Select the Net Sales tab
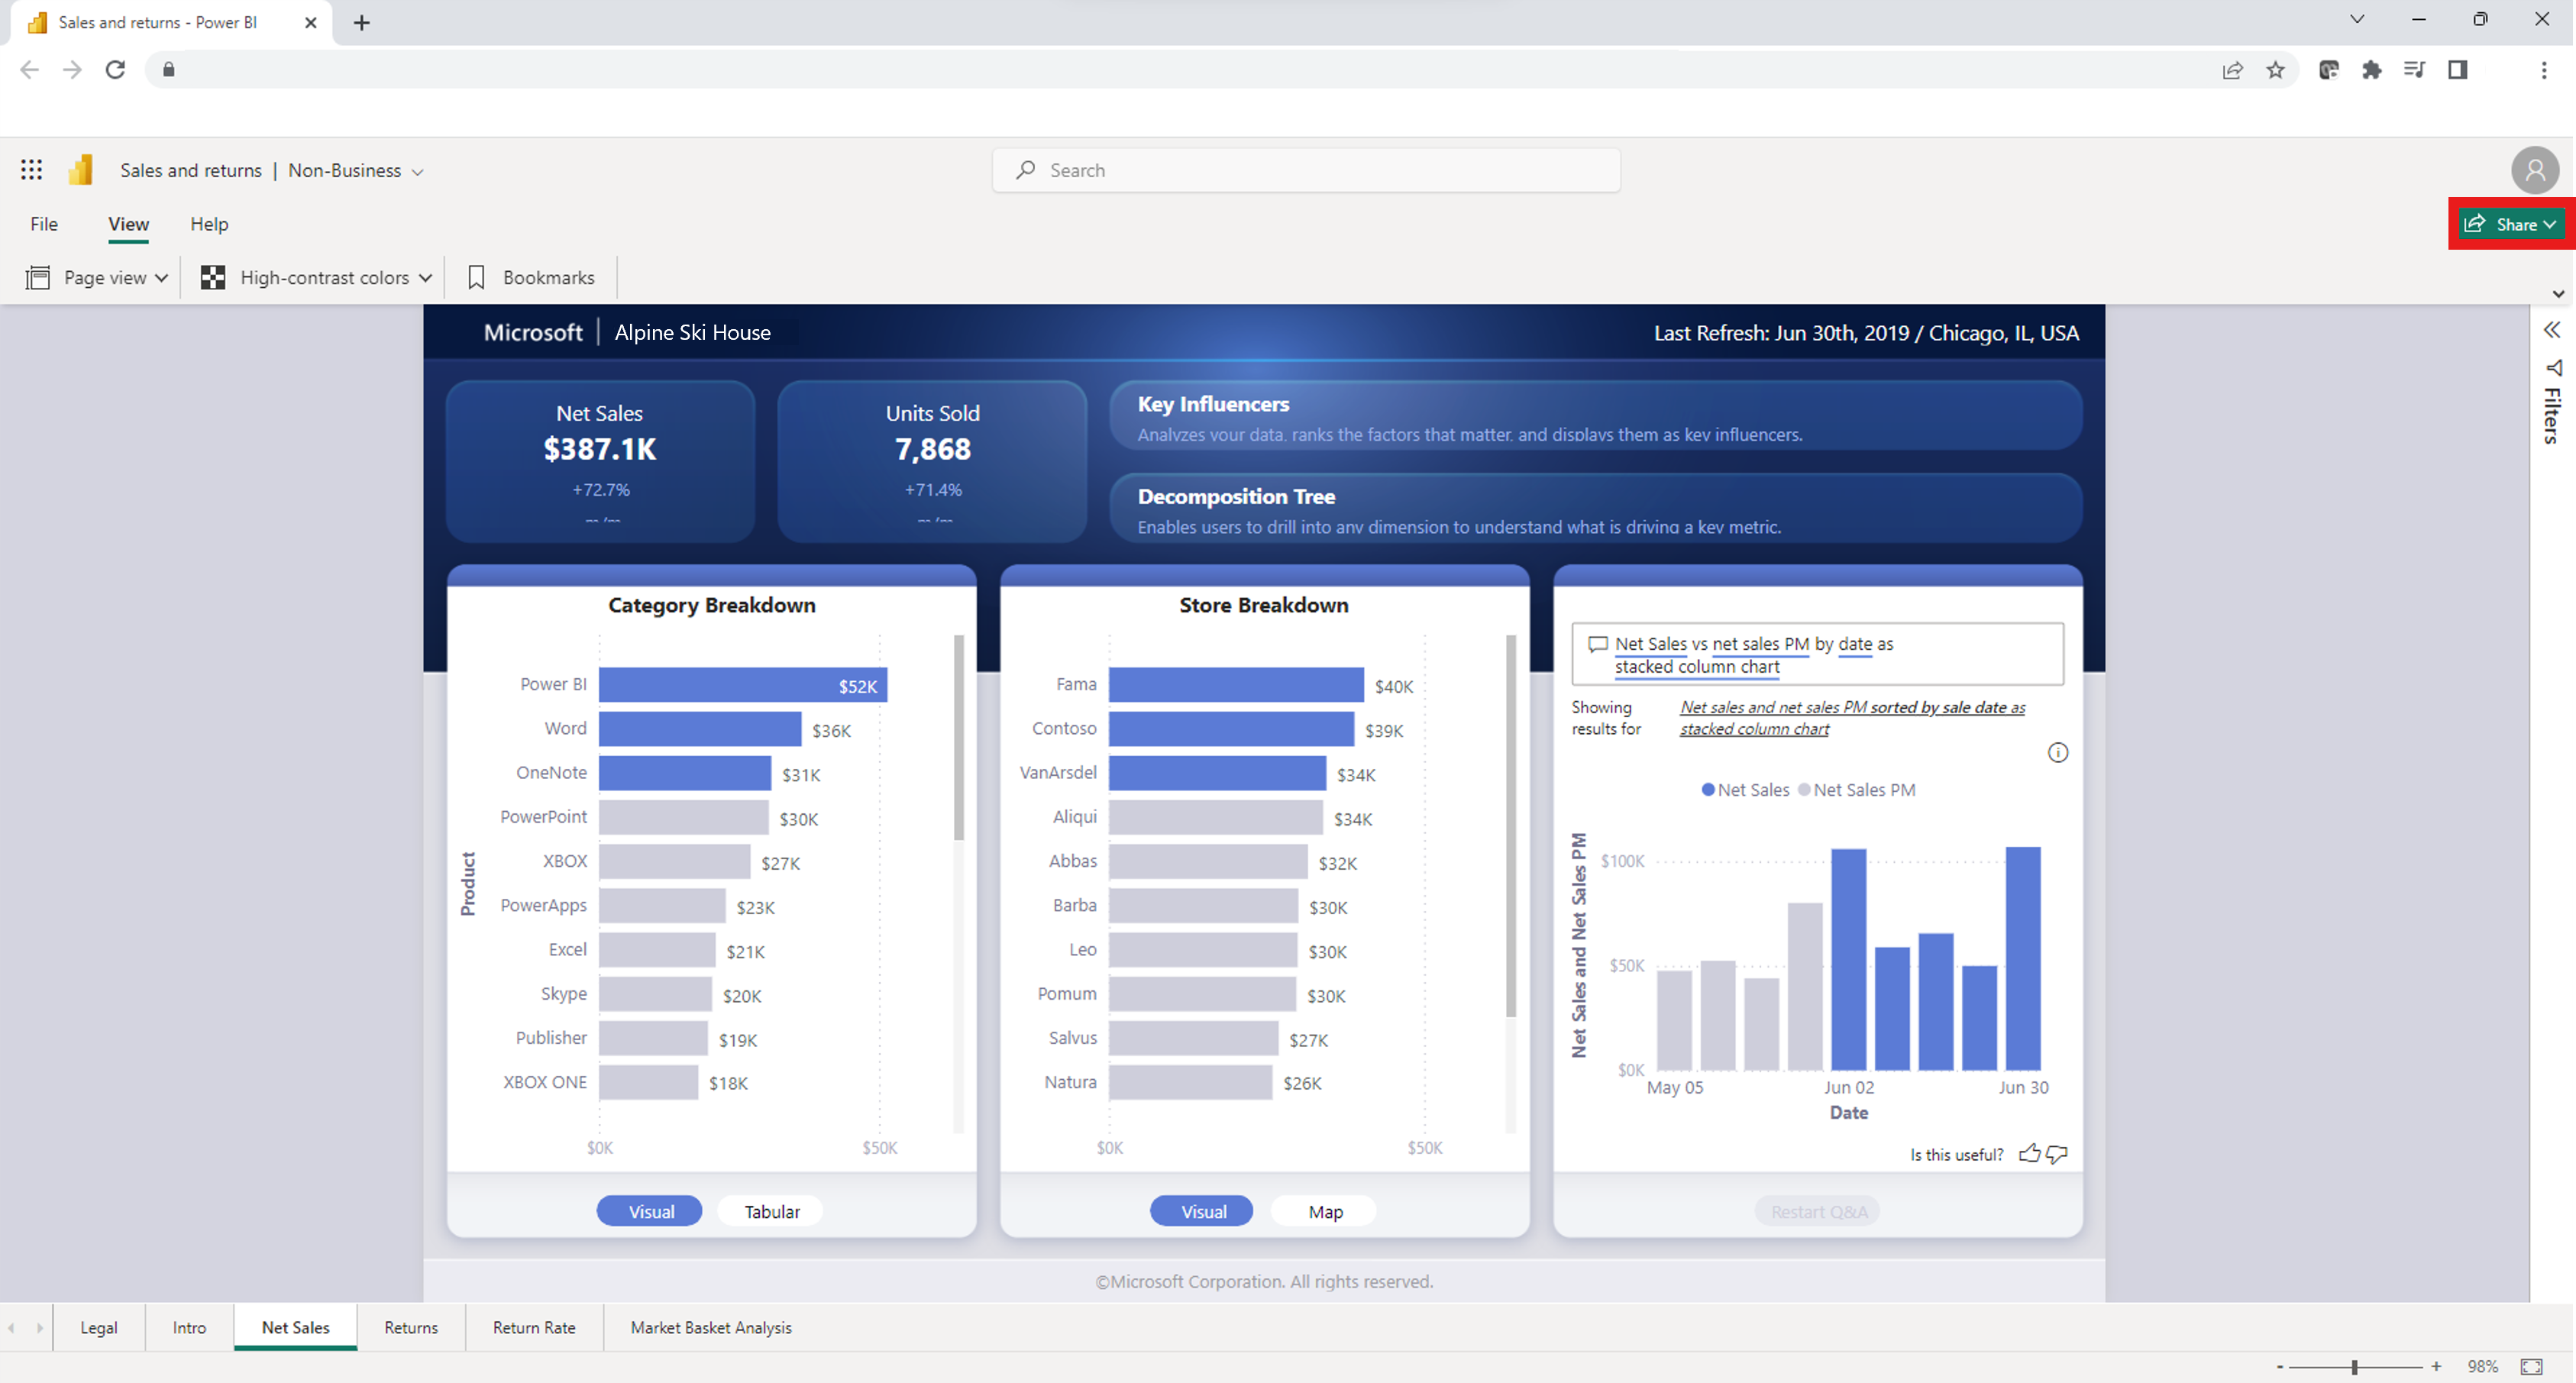Screen dimensions: 2576x1383 pyautogui.click(x=295, y=1326)
